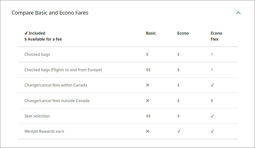The width and height of the screenshot is (255, 148).
Task: Click Econo Flex $ for change/cancel outside Canada
Action: tap(212, 100)
